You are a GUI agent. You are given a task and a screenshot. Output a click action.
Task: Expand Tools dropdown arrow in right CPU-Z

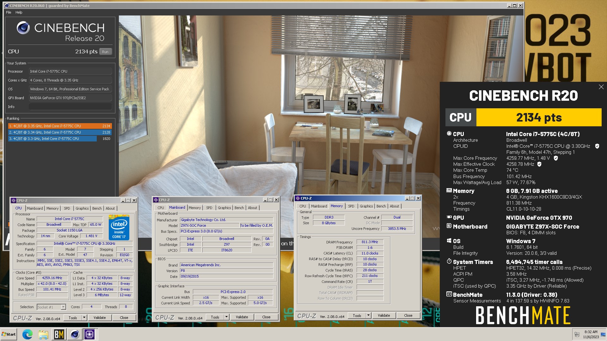click(x=368, y=316)
